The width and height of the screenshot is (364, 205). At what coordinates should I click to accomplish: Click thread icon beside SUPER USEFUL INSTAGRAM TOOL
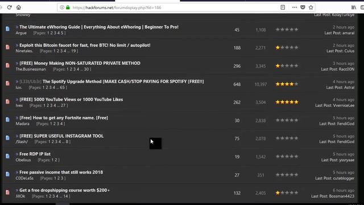[7, 138]
